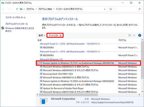
Task: Open the 整理 menu
Action: [x=42, y=35]
